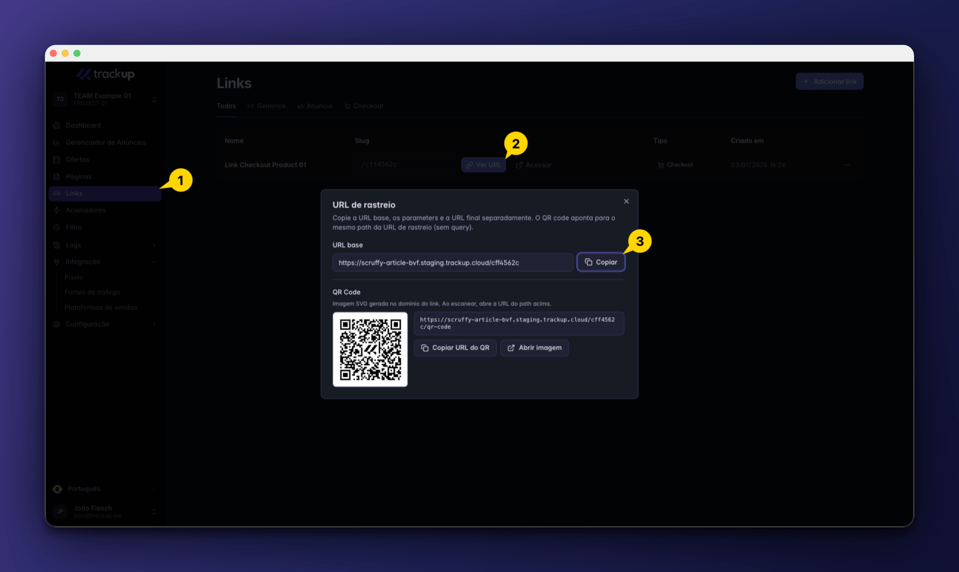Click the yellow macOS minimize button
Viewport: 959px width, 572px height.
point(65,53)
